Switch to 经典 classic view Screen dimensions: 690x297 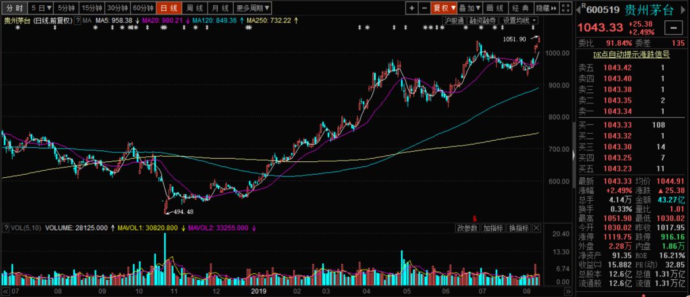(521, 8)
